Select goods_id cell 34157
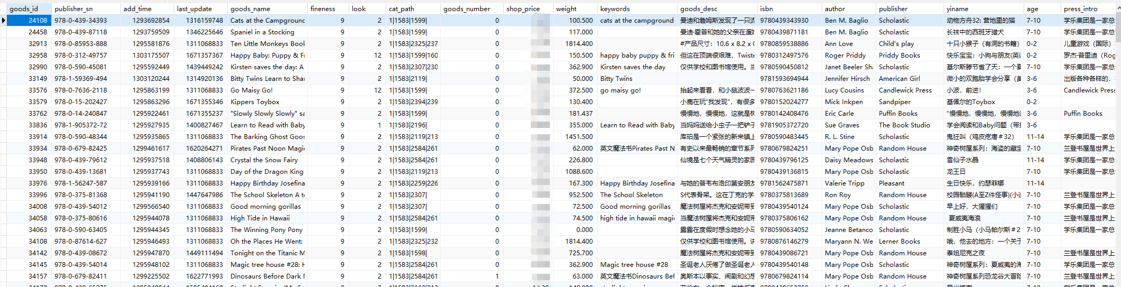The image size is (1121, 287). coord(29,276)
